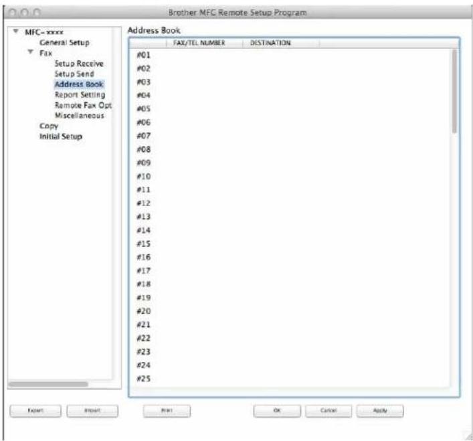Image resolution: width=473 pixels, height=441 pixels.
Task: Select address book entry #15
Action: click(x=289, y=244)
